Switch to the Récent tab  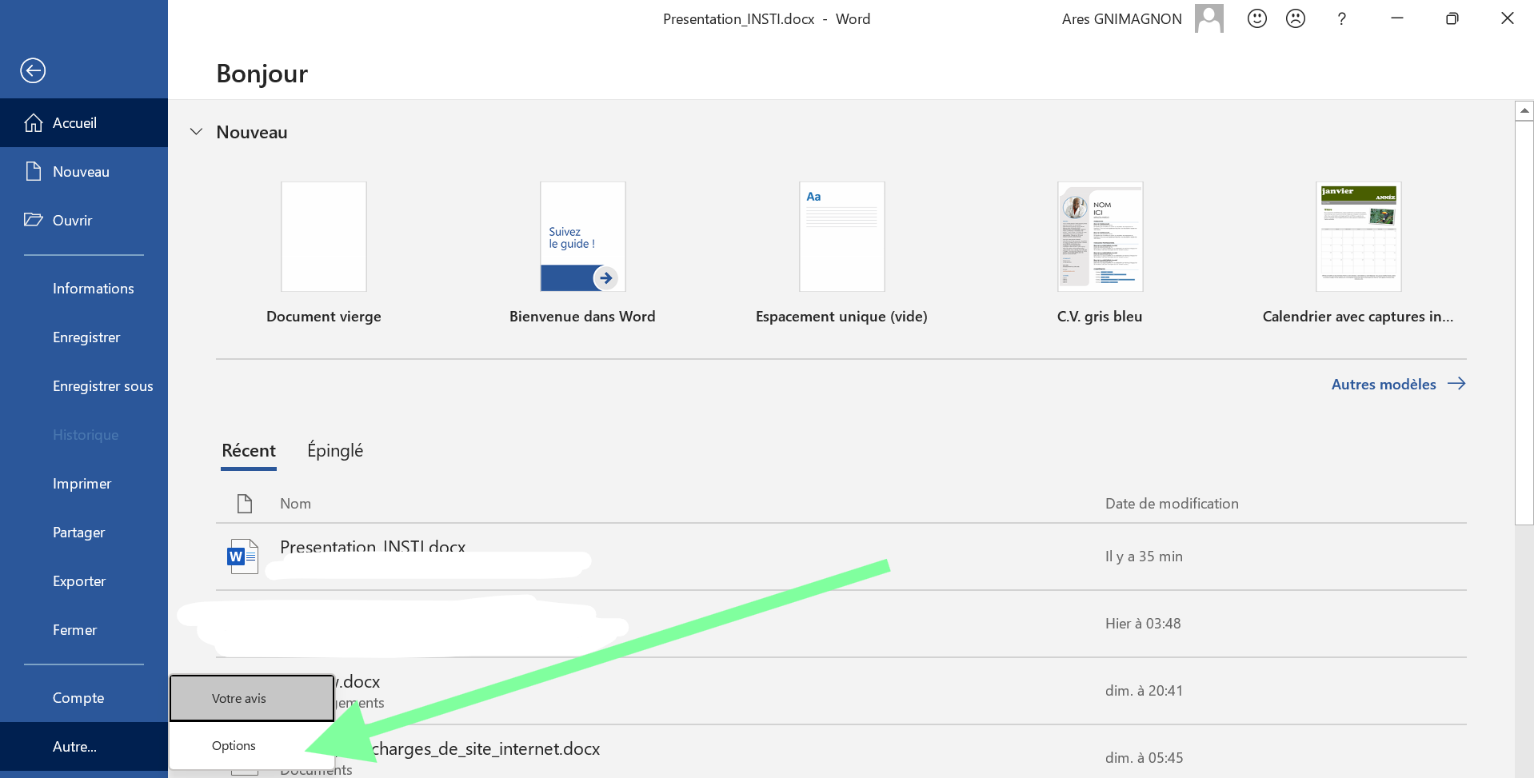(x=249, y=451)
